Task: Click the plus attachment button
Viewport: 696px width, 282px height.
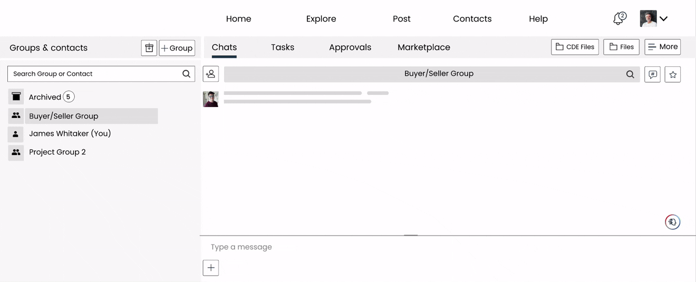Action: (x=211, y=268)
